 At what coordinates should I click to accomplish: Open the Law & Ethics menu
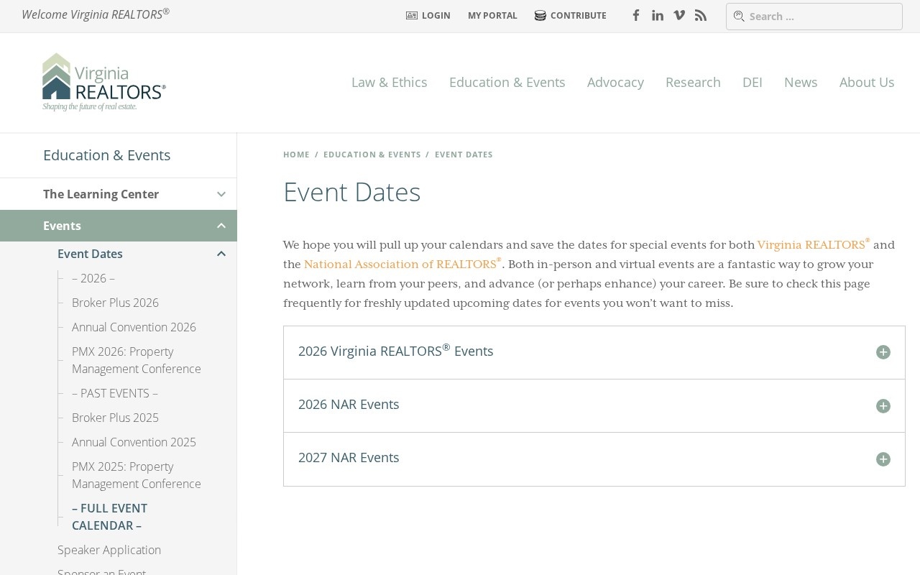tap(389, 83)
